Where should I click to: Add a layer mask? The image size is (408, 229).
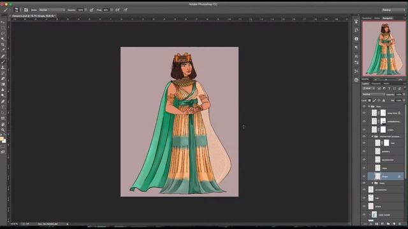pyautogui.click(x=377, y=224)
